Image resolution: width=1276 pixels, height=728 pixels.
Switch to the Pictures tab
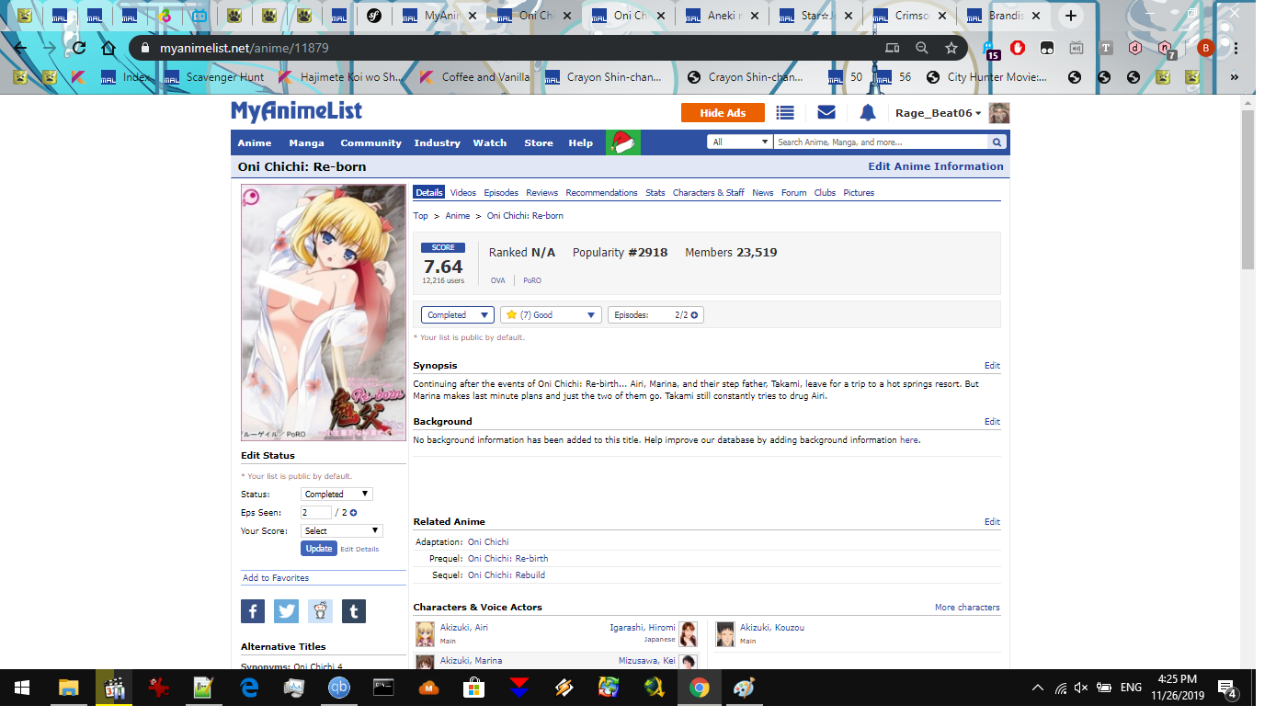pos(859,193)
